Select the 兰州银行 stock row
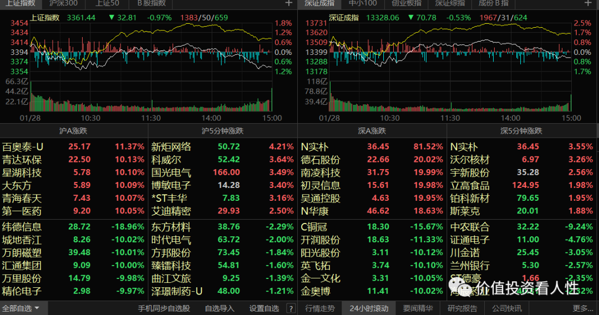 521,265
